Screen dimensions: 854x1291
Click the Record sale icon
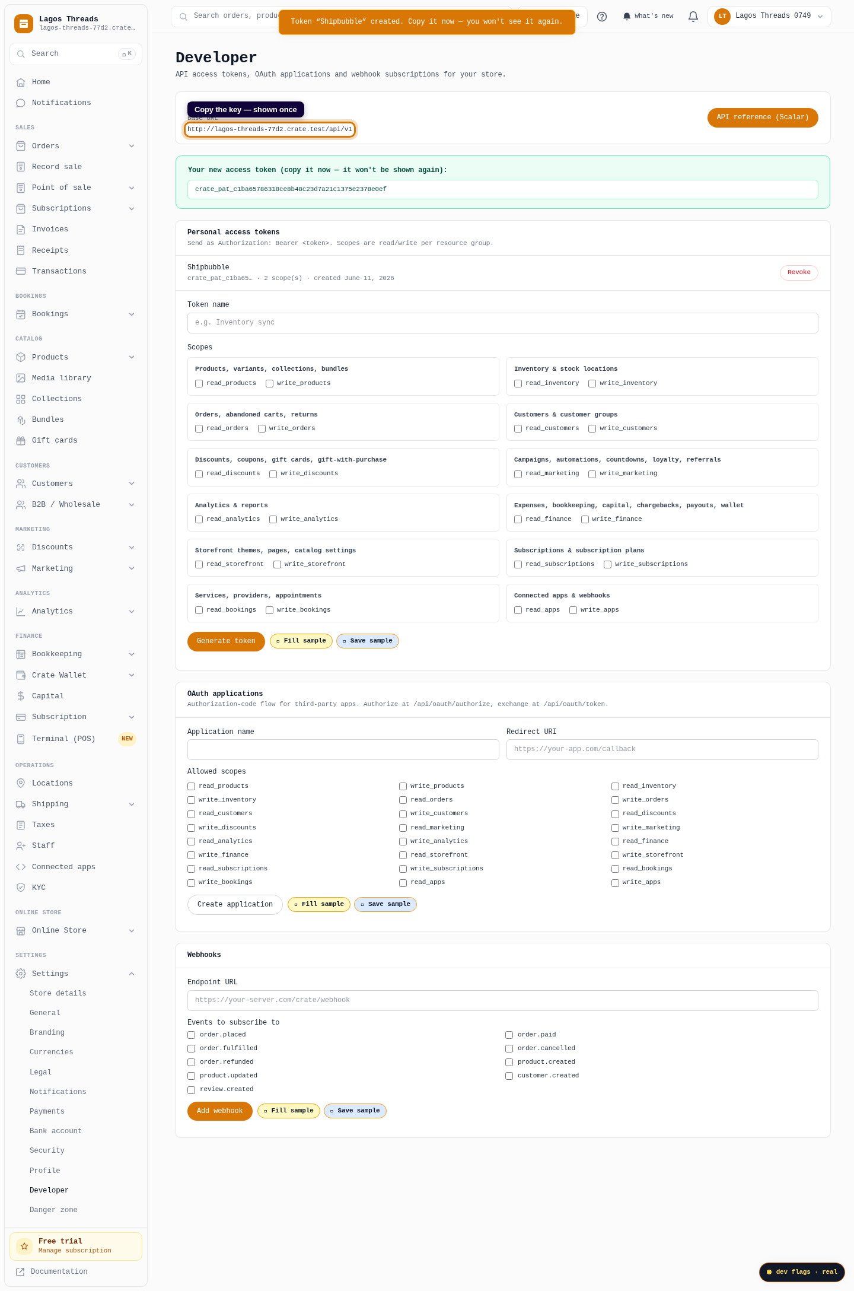[21, 167]
